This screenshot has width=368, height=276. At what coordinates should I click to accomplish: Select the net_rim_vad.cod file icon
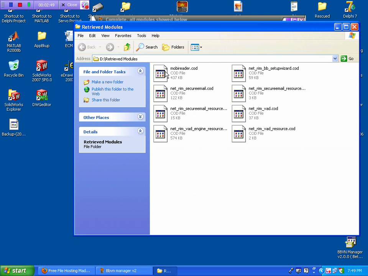239,113
